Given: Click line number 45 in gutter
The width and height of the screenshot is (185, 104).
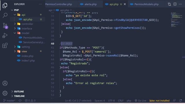Looking at the screenshot, I should pos(53,64).
